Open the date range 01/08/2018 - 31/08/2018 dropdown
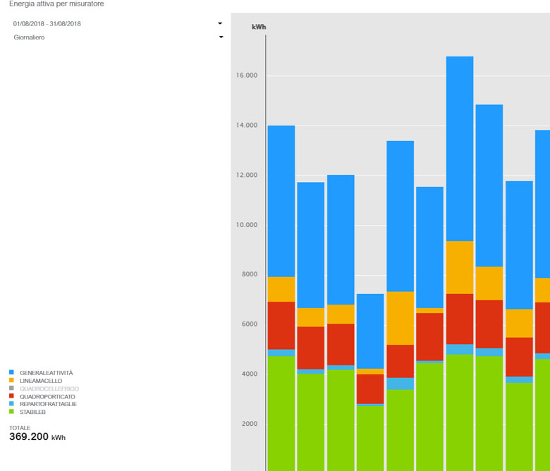The width and height of the screenshot is (550, 471). point(118,23)
